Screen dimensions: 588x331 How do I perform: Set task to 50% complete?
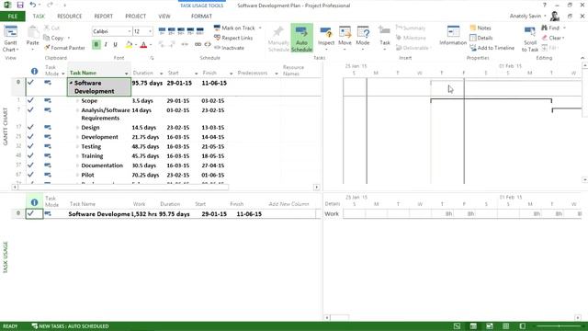(x=181, y=30)
